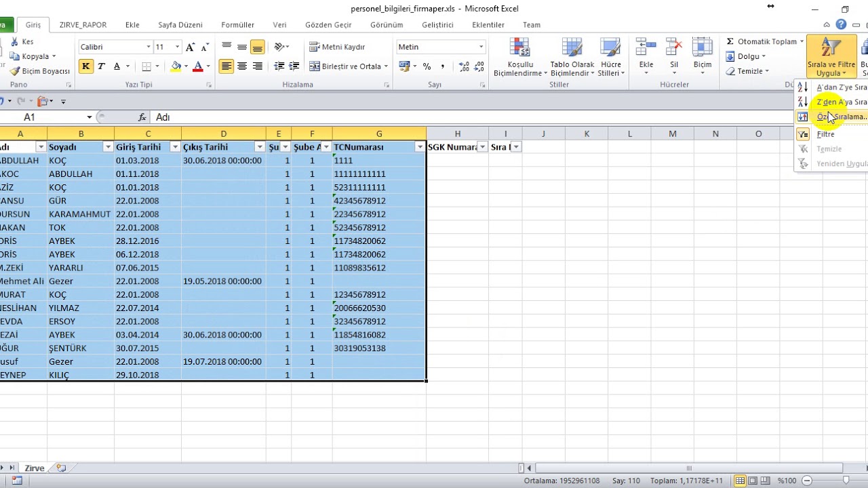Click the Biçim format cells button

703,58
